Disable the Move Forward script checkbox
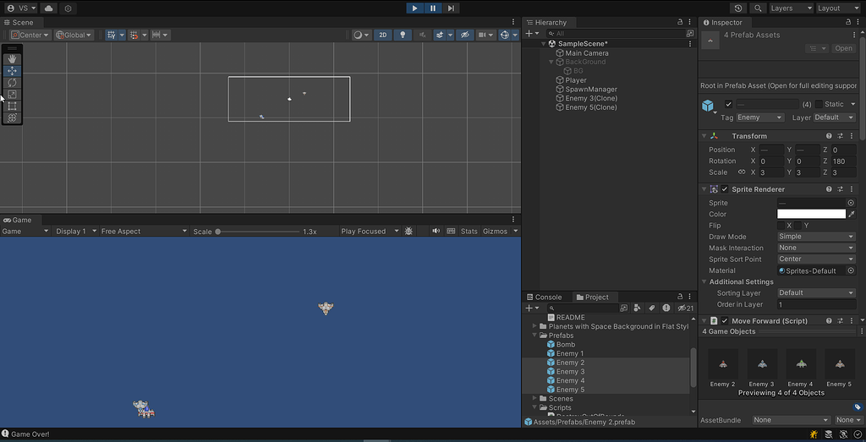 tap(725, 321)
